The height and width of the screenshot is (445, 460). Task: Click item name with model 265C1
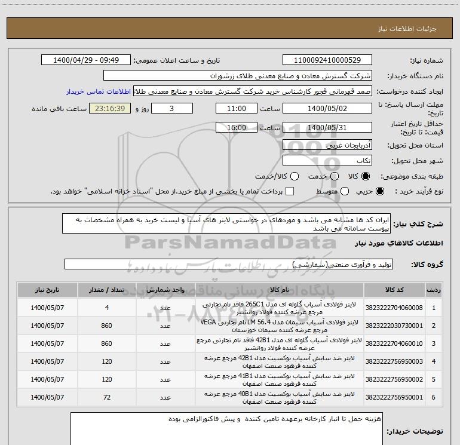click(x=280, y=308)
